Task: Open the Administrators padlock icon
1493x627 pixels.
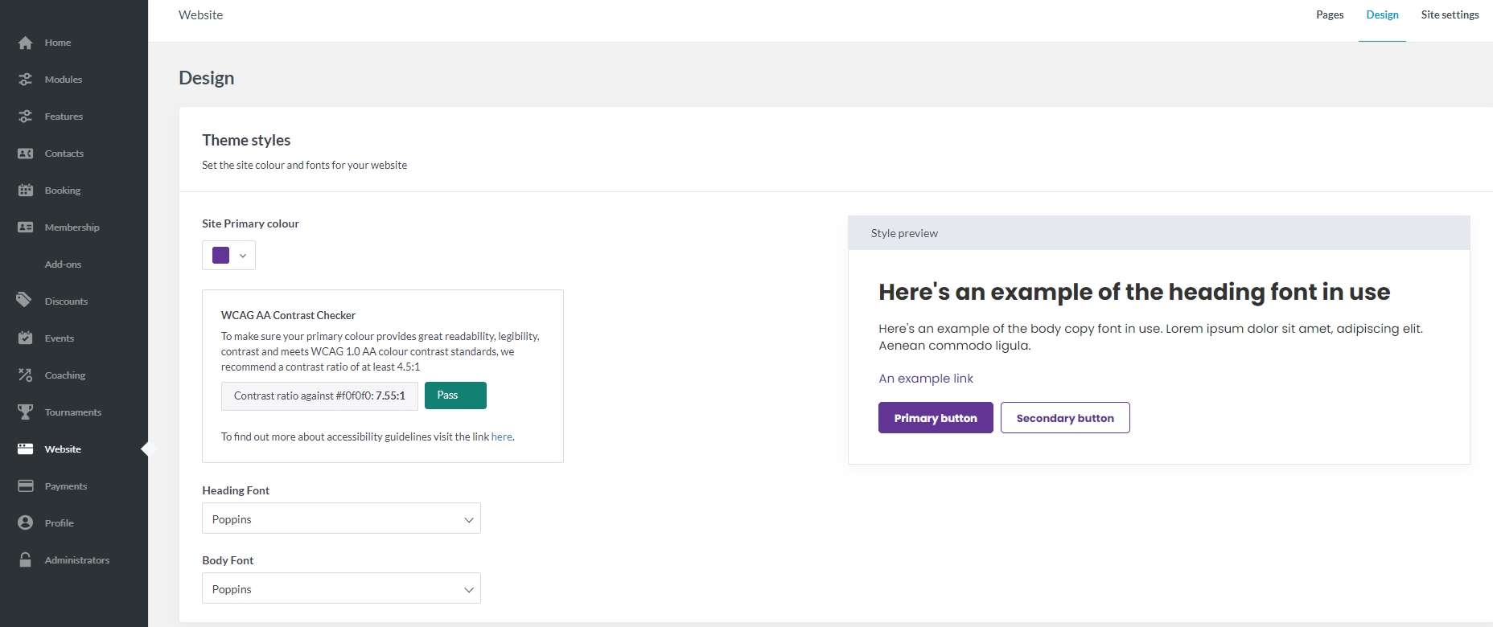Action: tap(26, 560)
